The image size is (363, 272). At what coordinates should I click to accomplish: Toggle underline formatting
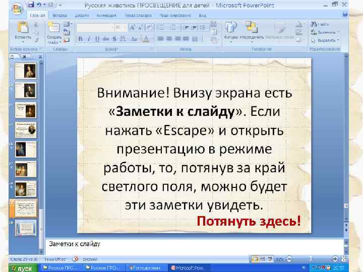97,39
